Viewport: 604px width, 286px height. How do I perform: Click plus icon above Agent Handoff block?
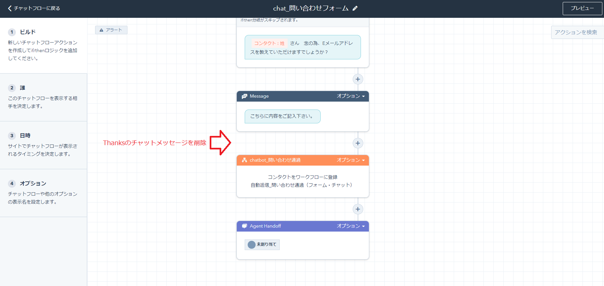(x=358, y=209)
